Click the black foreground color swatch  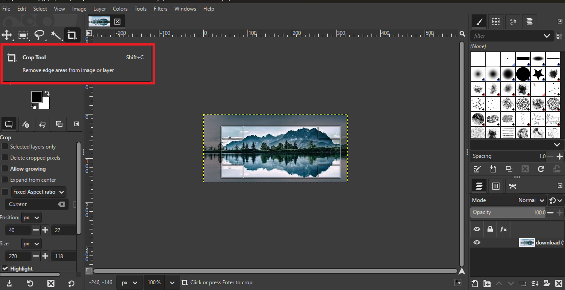(x=36, y=96)
